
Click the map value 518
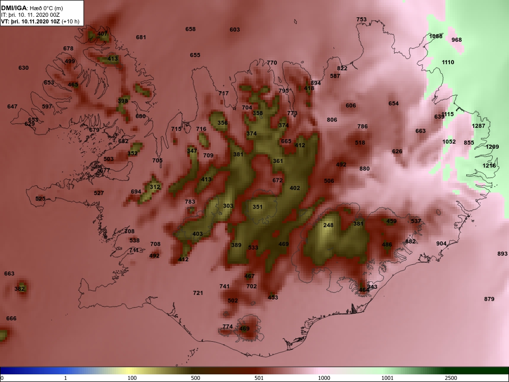click(x=360, y=143)
